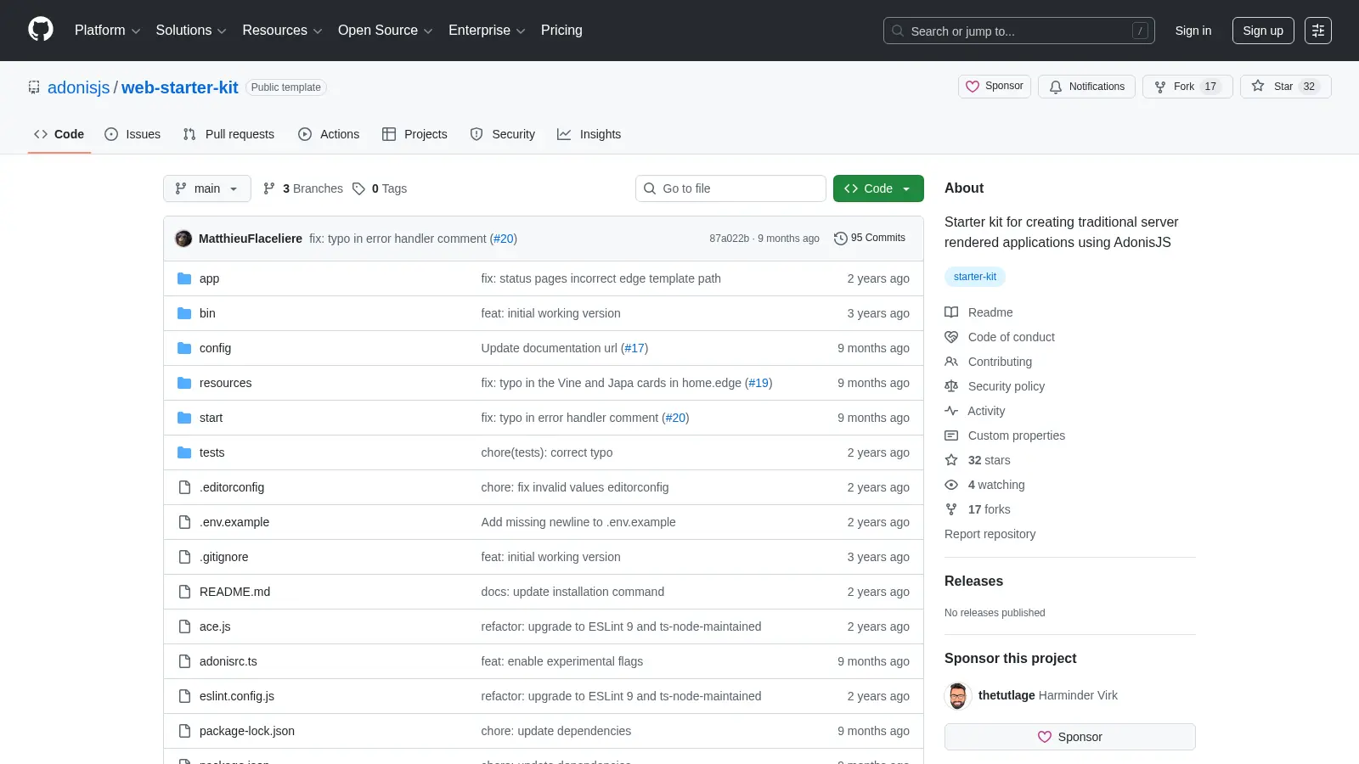Open commit hash 87a022b
Screen dimensions: 1359x764
tap(730, 239)
